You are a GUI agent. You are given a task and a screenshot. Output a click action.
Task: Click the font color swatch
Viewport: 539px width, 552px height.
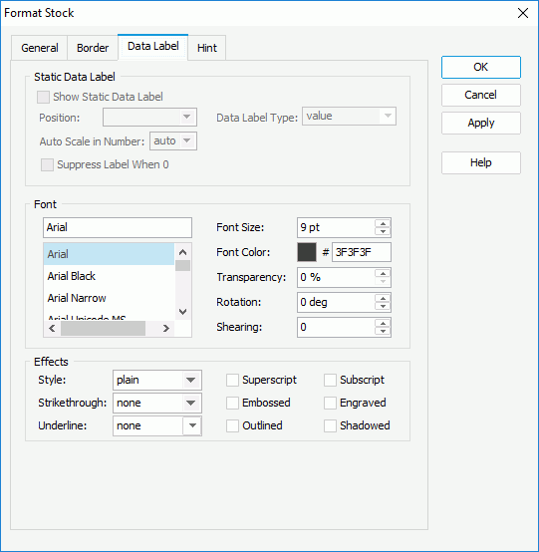pyautogui.click(x=307, y=252)
